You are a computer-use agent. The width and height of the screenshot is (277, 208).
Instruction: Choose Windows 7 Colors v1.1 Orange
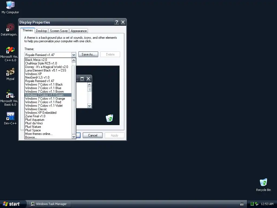48,99
